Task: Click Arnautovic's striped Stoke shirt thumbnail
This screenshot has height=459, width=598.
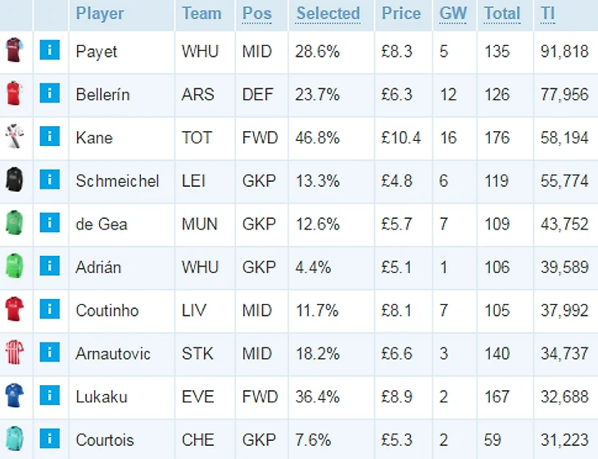Action: [x=15, y=352]
